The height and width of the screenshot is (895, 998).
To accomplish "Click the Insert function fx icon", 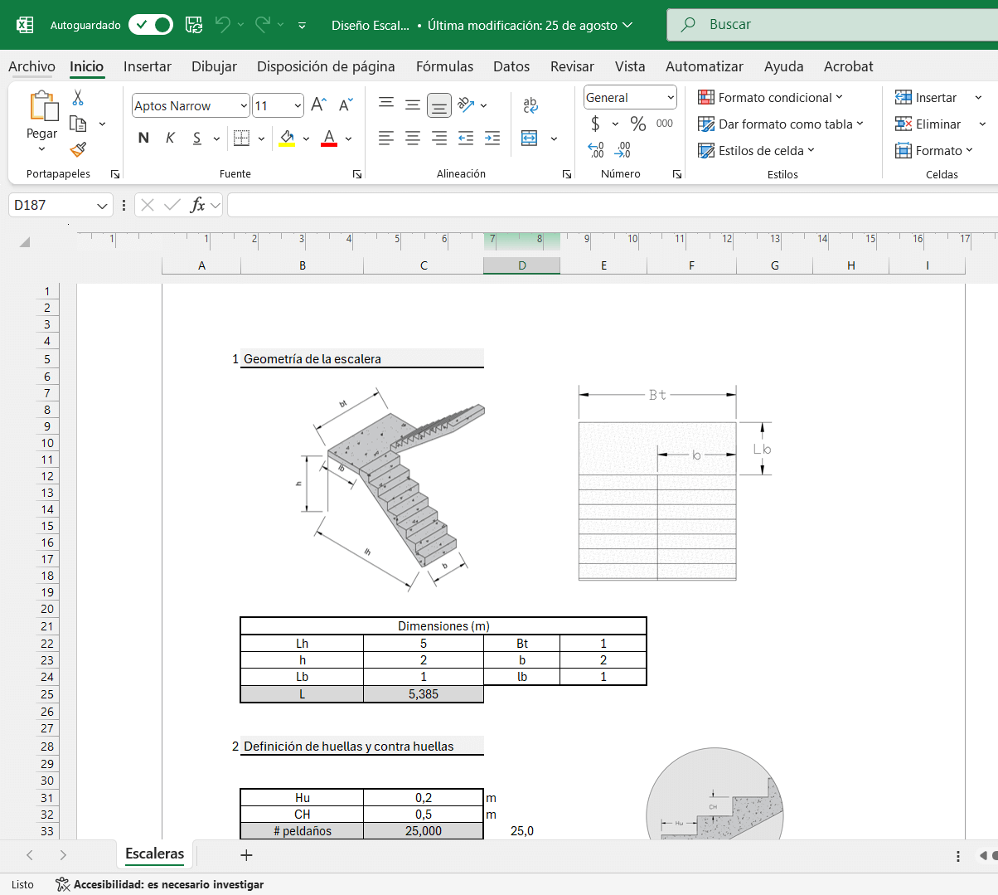I will tap(197, 205).
